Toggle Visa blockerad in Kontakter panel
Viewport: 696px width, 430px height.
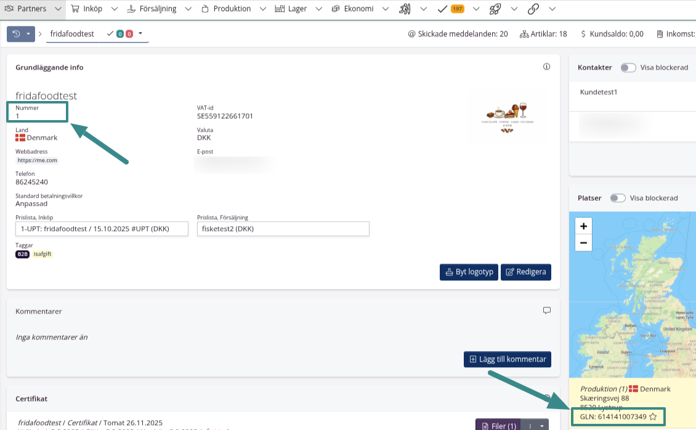pos(628,68)
